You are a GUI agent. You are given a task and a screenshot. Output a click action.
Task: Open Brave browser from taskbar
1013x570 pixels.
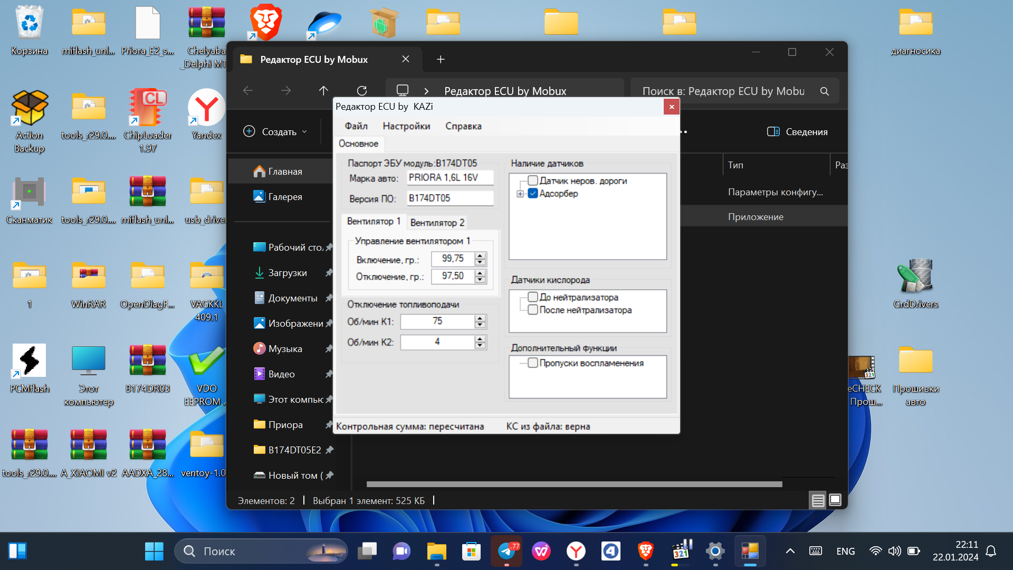point(645,552)
